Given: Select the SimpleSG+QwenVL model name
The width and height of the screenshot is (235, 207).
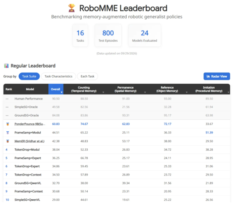Looking at the screenshot, I should click(x=27, y=200).
